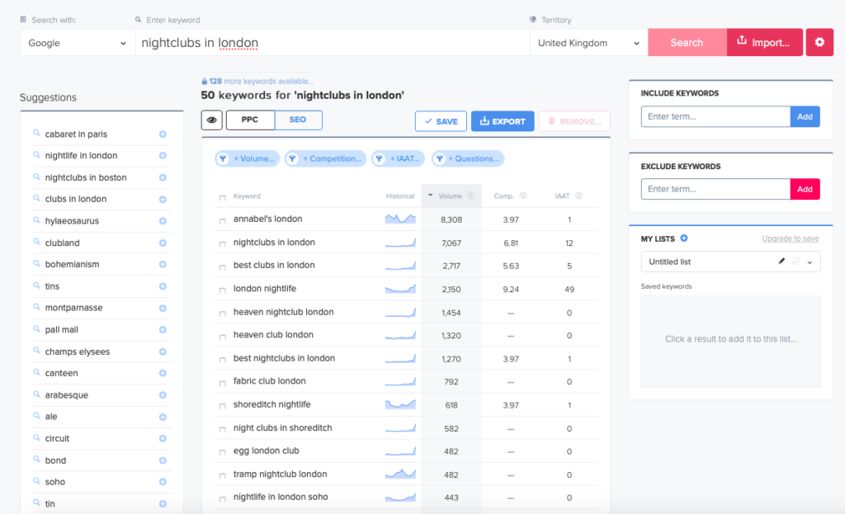The image size is (845, 514).
Task: Click the Add button for include keywords
Action: [x=805, y=116]
